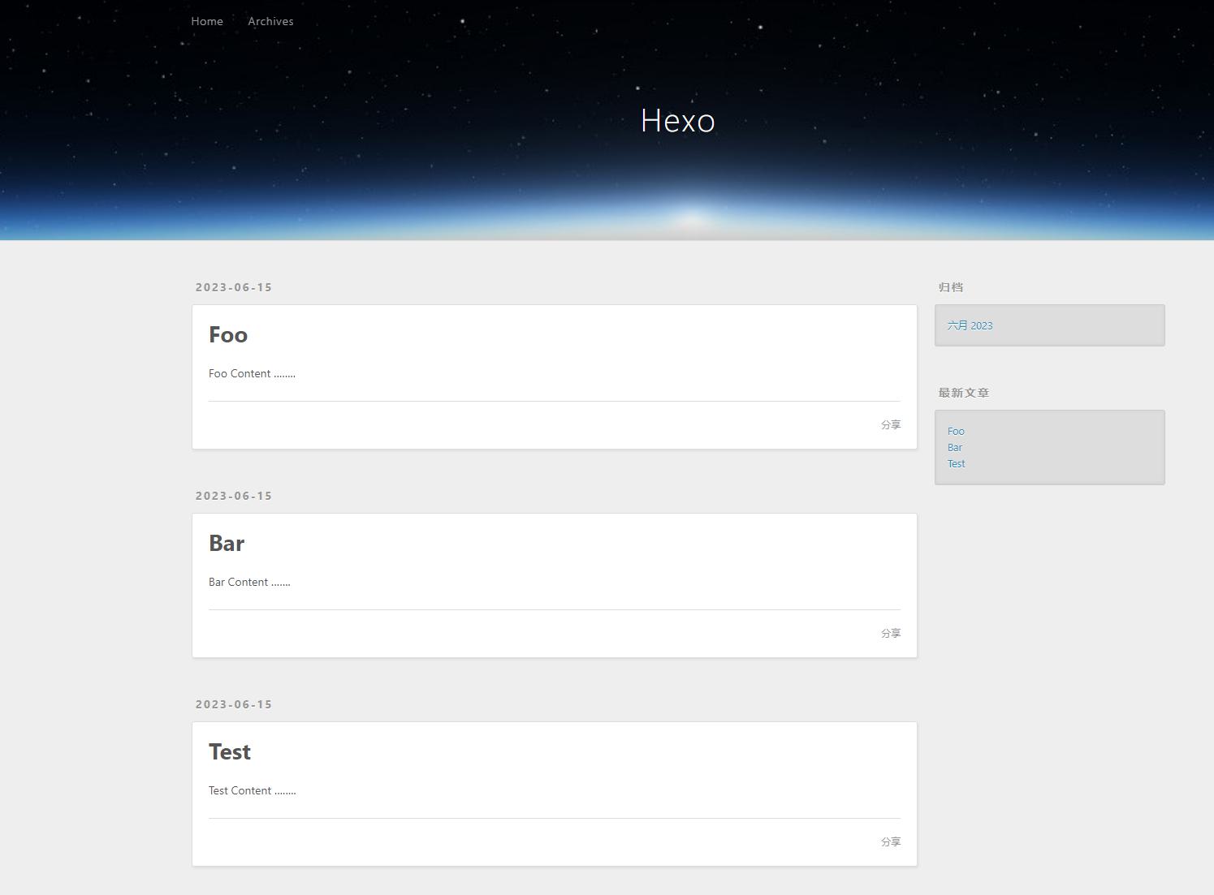
Task: Open Foo in the recent posts sidebar
Action: [956, 431]
